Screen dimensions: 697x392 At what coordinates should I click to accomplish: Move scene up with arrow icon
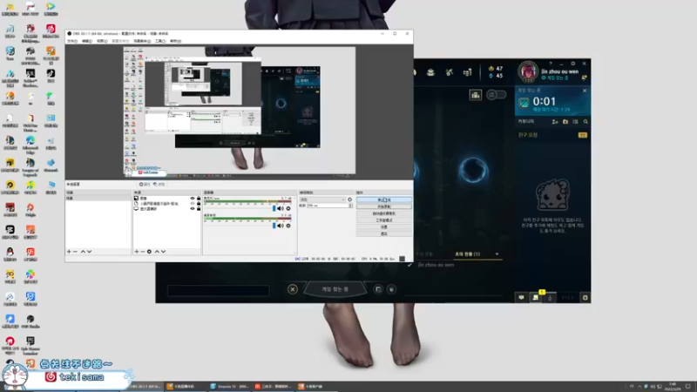pyautogui.click(x=83, y=252)
